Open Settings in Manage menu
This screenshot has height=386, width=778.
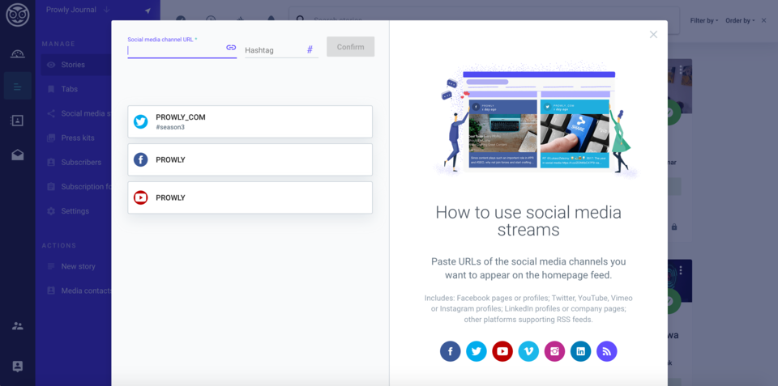75,211
